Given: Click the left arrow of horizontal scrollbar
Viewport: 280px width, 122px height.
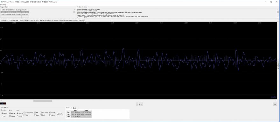Looking at the screenshot, I should (x=1, y=101).
